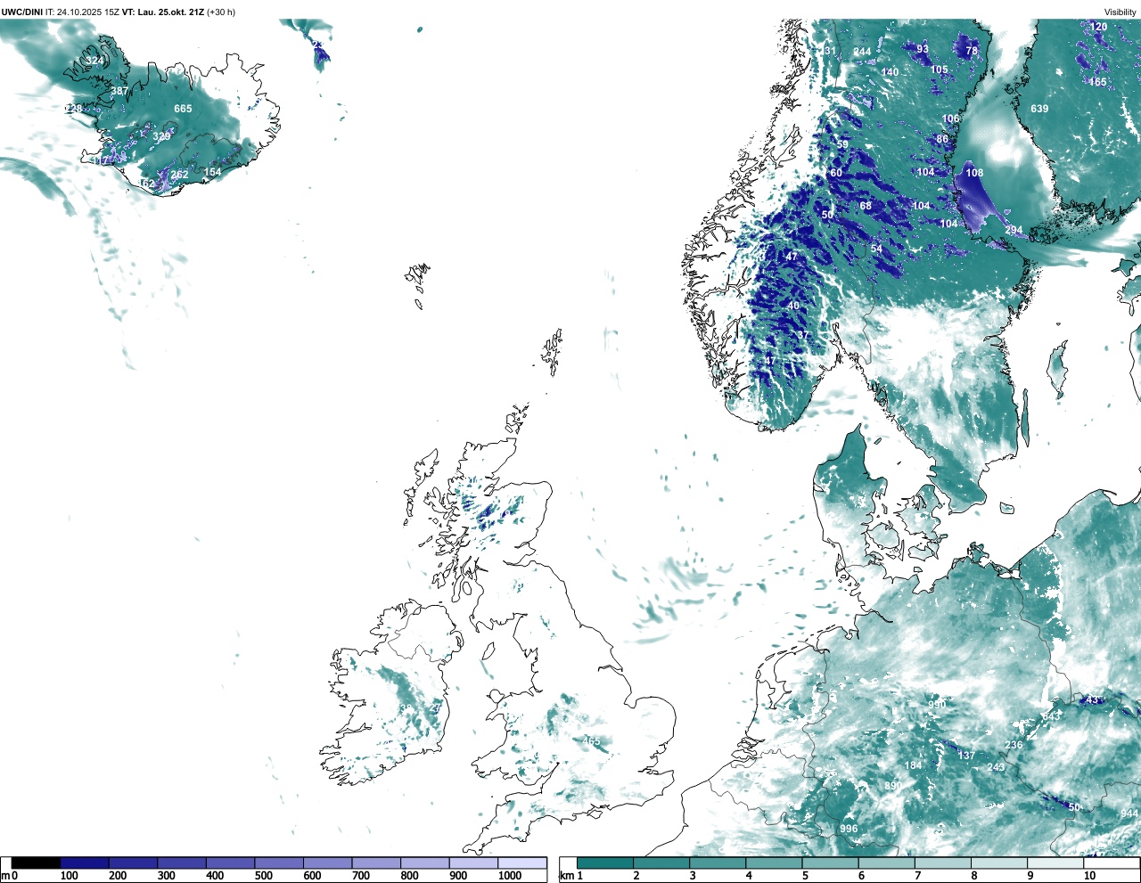Image resolution: width=1141 pixels, height=883 pixels.
Task: Click the '(+30 h)' forecast offset text
Action: point(221,12)
